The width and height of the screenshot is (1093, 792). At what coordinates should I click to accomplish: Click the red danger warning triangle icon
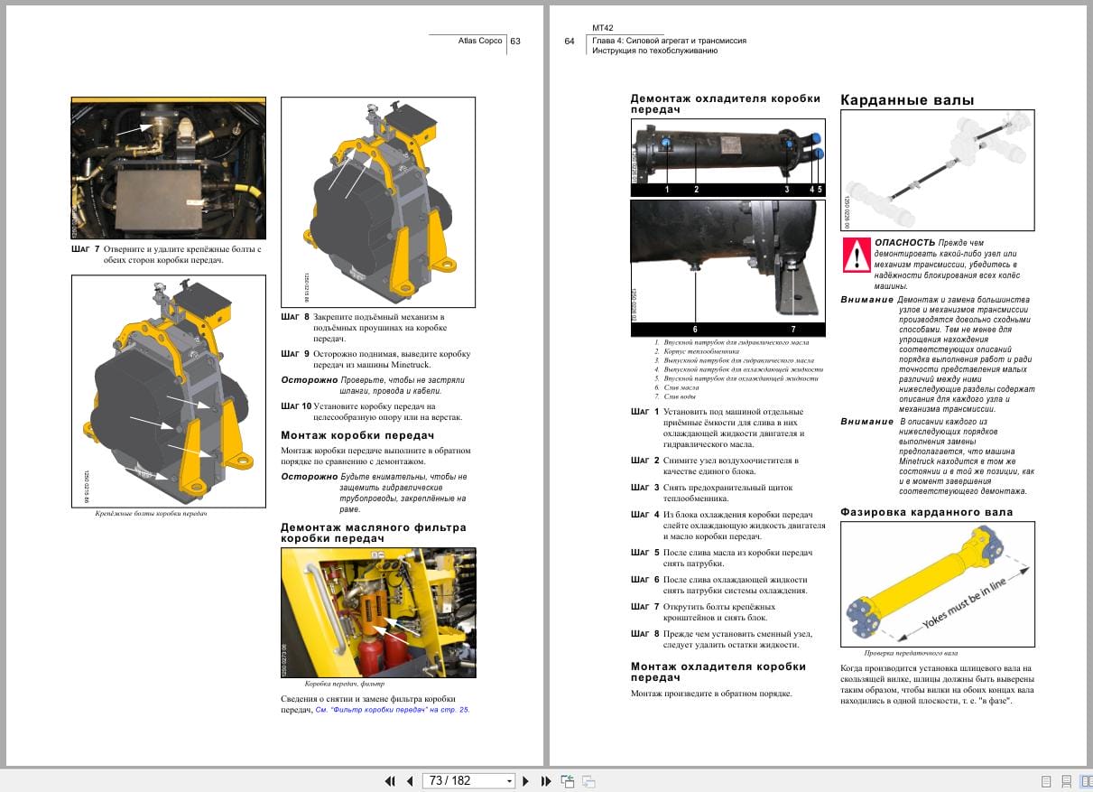857,255
